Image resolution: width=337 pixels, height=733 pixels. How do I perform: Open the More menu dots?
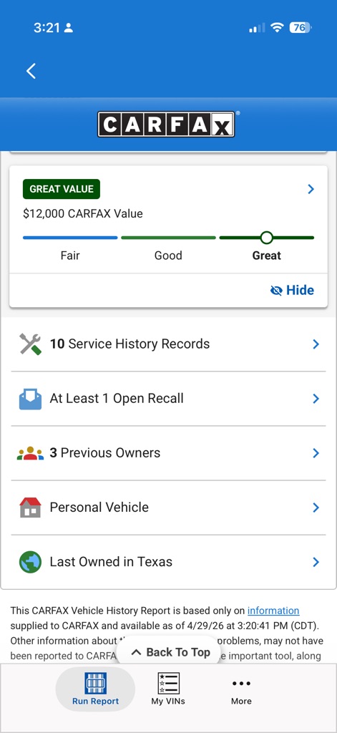click(x=241, y=689)
